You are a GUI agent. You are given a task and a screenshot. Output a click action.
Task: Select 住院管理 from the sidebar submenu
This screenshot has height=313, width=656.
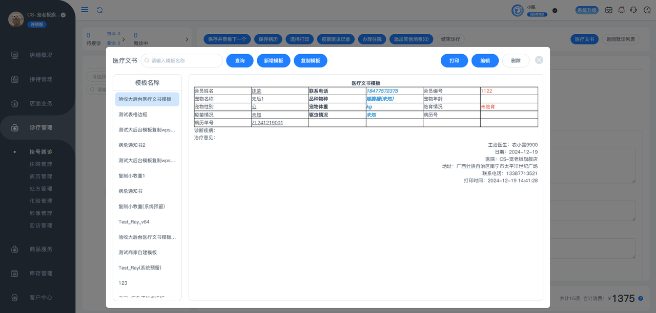pyautogui.click(x=40, y=164)
